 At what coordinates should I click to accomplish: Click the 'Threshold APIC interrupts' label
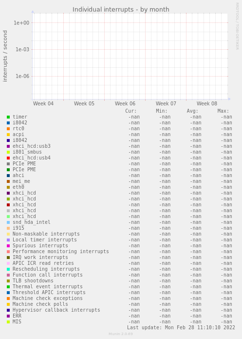49,292
